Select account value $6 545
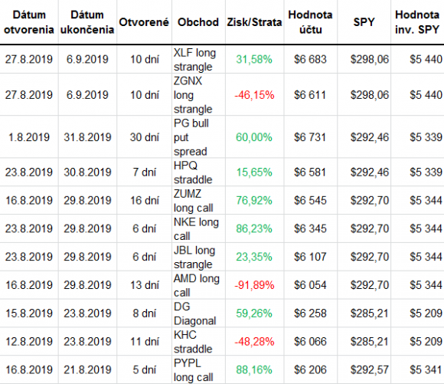444x384 pixels. (310, 201)
